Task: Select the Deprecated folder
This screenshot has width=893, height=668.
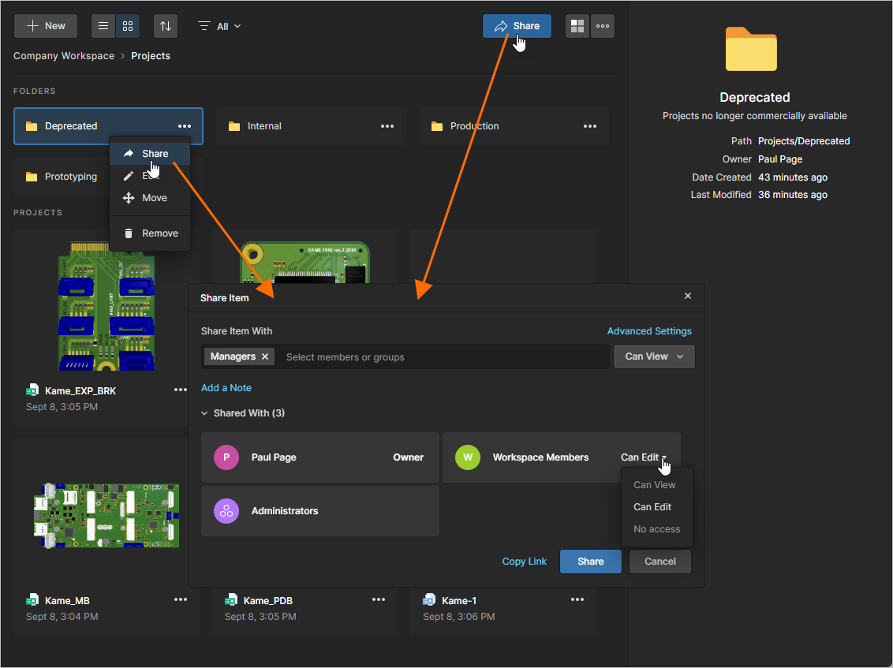Action: point(108,126)
